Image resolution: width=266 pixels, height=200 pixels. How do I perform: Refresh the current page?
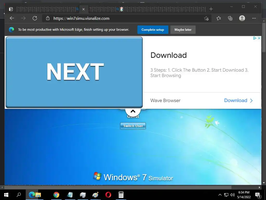pos(35,18)
